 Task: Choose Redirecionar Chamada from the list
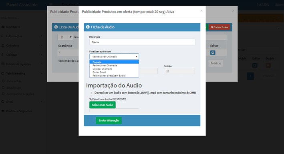(114, 65)
